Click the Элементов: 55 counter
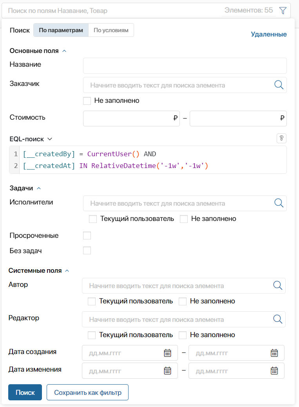 coord(248,10)
